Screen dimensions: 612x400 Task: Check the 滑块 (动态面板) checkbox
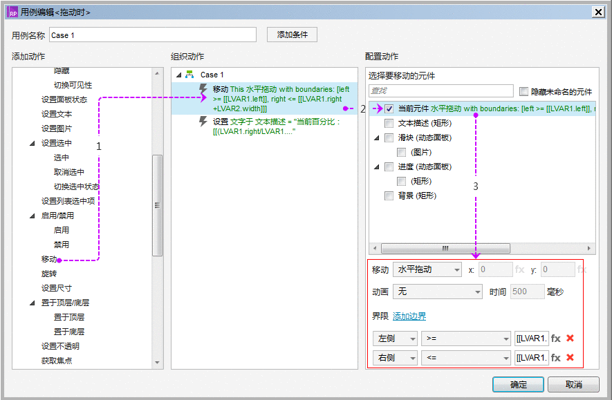(389, 137)
